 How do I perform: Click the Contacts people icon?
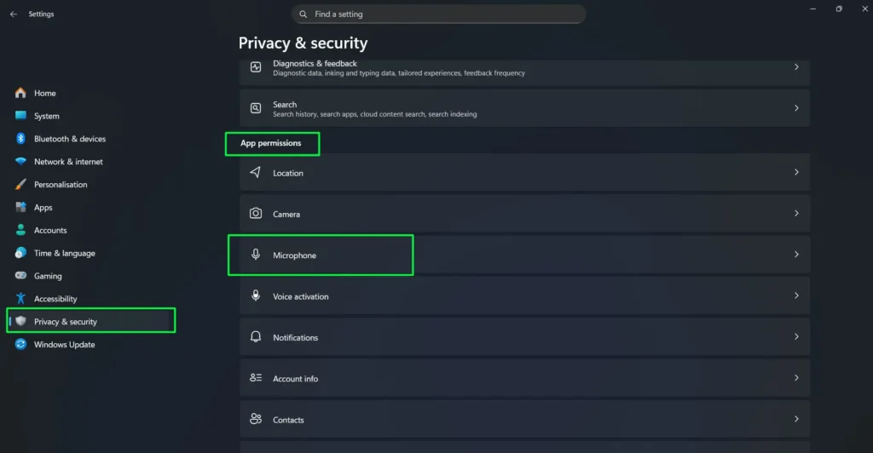click(x=256, y=419)
